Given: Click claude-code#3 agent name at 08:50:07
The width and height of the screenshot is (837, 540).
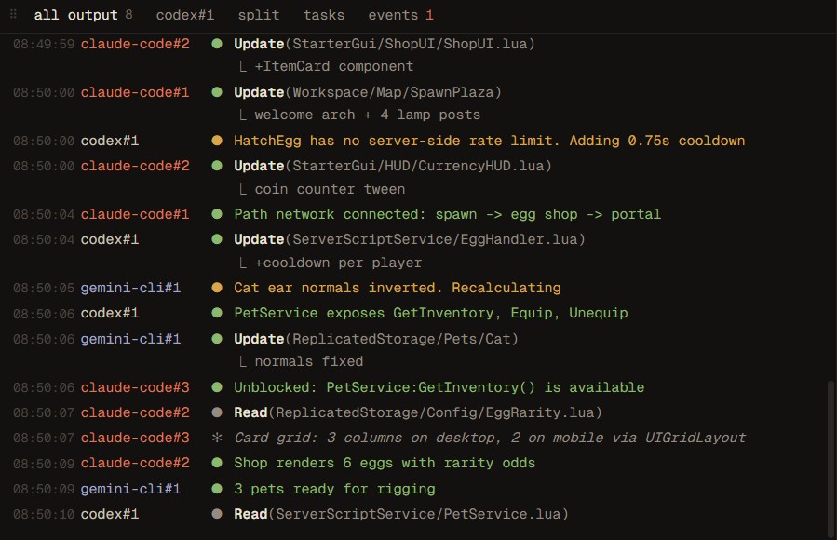Looking at the screenshot, I should (x=135, y=438).
